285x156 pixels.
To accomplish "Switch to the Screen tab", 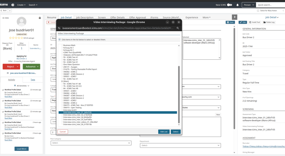I will point(102,17).
